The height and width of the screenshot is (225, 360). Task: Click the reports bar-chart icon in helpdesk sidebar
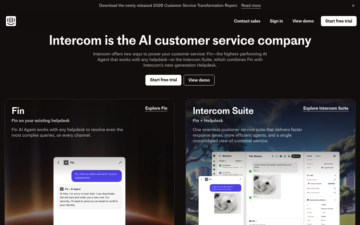pyautogui.click(x=214, y=173)
